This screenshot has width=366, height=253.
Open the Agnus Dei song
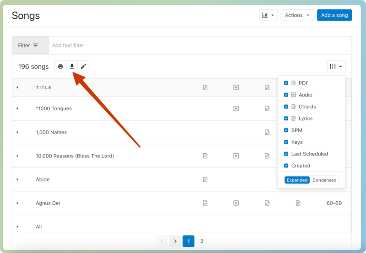click(48, 203)
